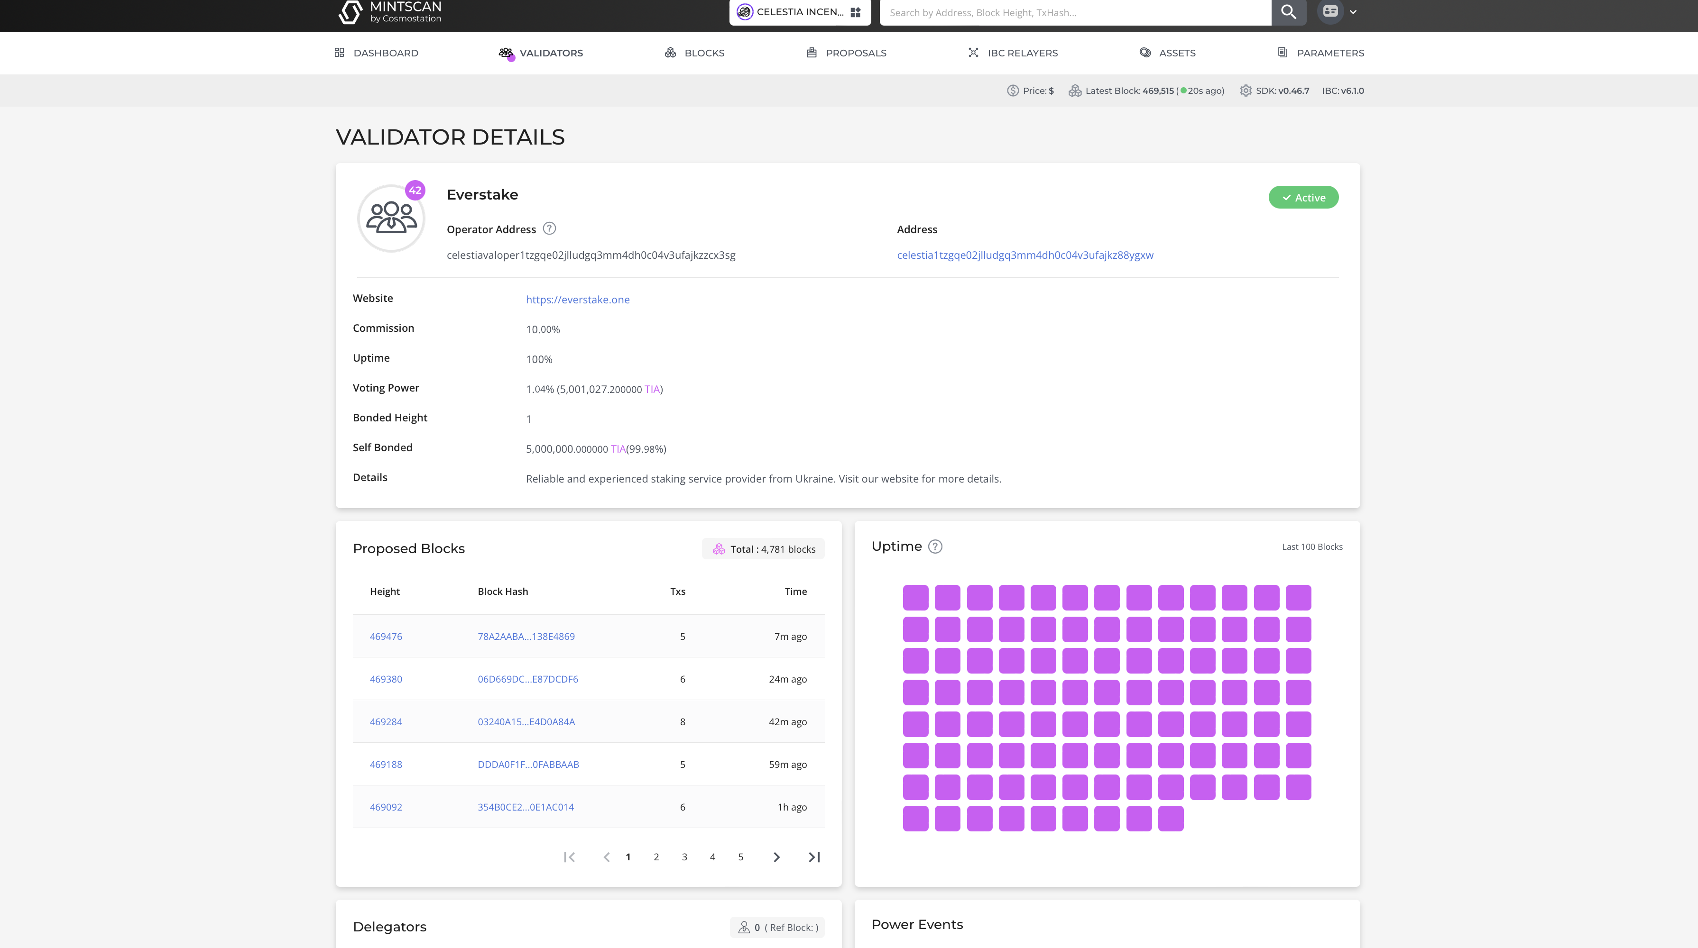Open the Operator Address help tooltip icon
Image resolution: width=1698 pixels, height=948 pixels.
[x=549, y=228]
